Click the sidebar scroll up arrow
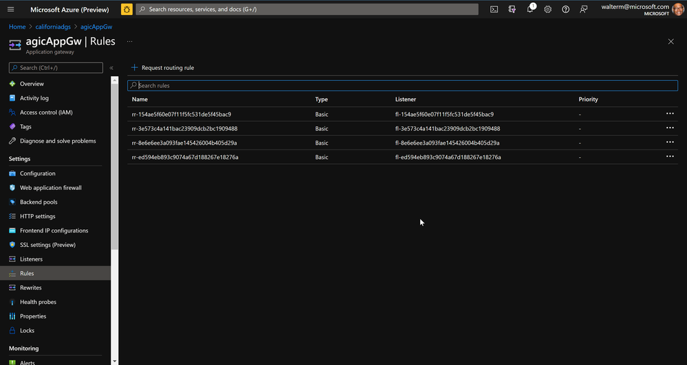This screenshot has width=687, height=365. click(x=114, y=80)
